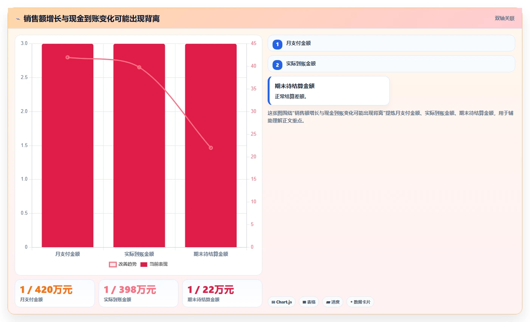Click the 期末待结算金额 bar in chart

coord(211,146)
